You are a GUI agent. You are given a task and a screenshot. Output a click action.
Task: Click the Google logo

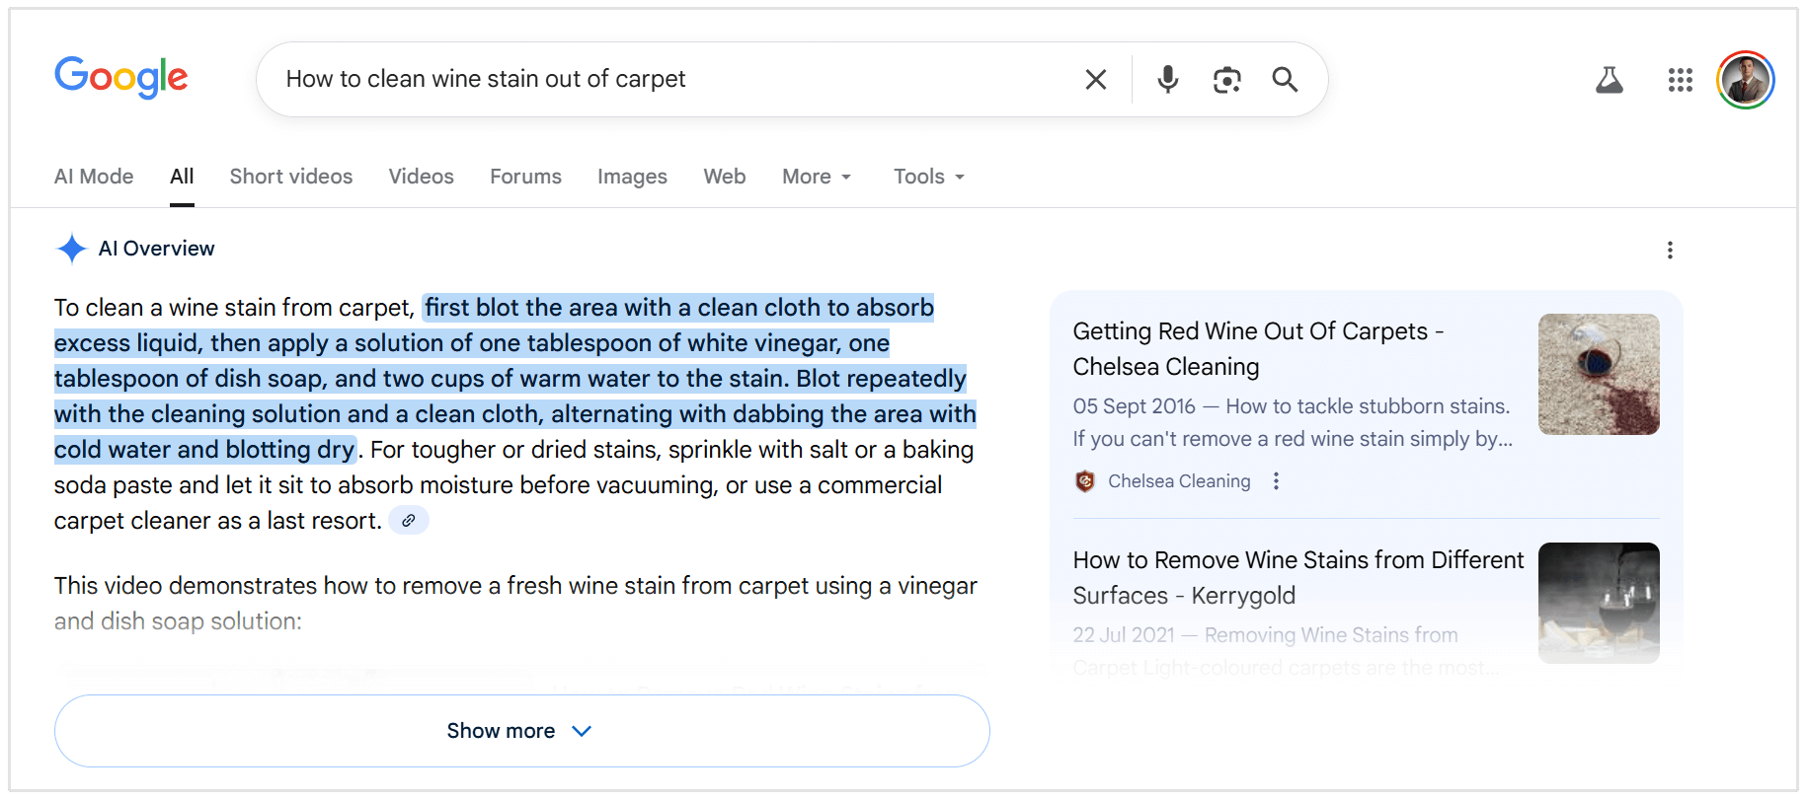(120, 77)
